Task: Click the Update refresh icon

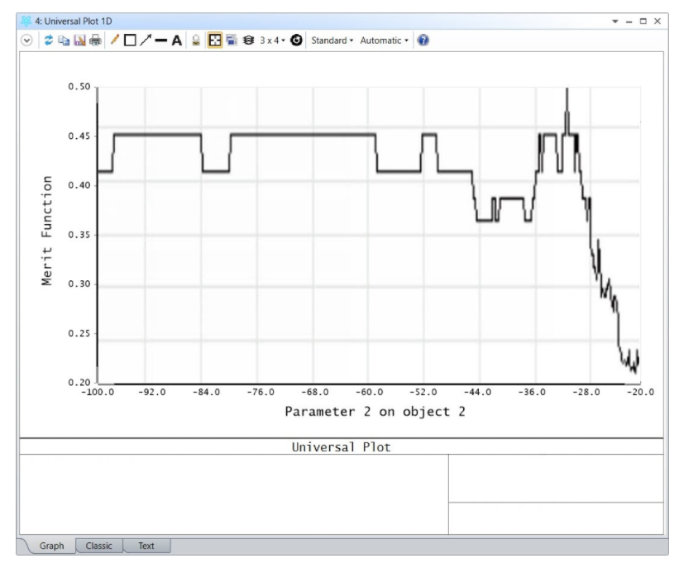Action: pyautogui.click(x=49, y=41)
